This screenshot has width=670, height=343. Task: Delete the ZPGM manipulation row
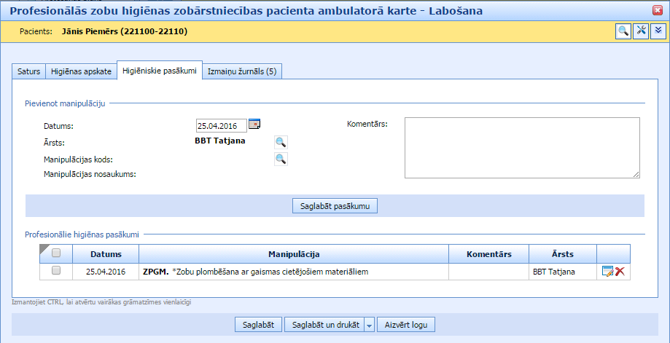click(620, 272)
